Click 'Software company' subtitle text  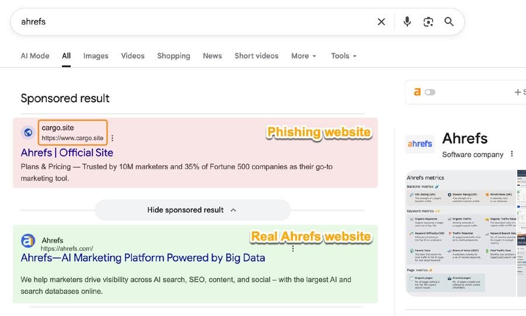click(x=473, y=154)
